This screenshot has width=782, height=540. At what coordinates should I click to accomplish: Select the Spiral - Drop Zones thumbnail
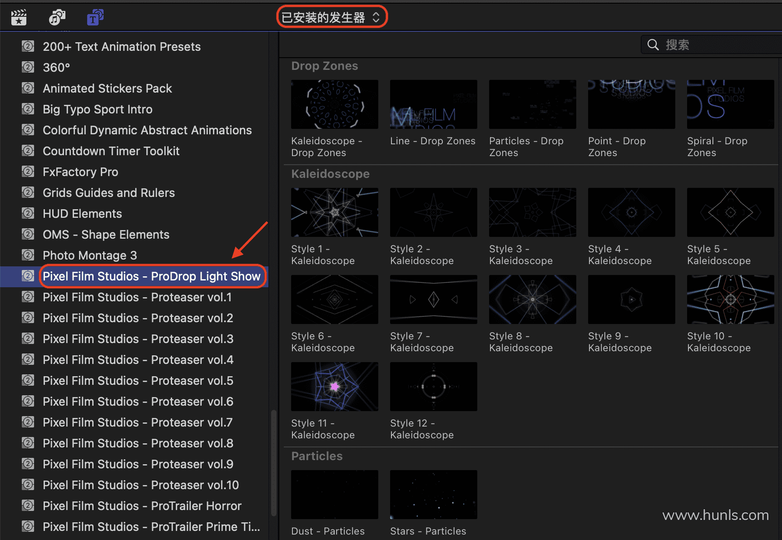click(x=731, y=104)
